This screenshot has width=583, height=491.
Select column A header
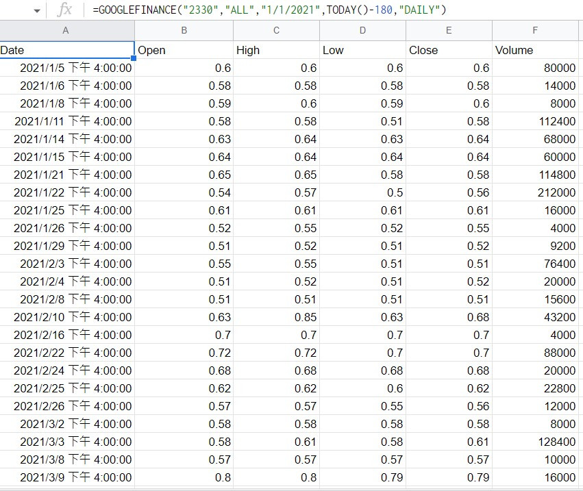click(x=67, y=31)
